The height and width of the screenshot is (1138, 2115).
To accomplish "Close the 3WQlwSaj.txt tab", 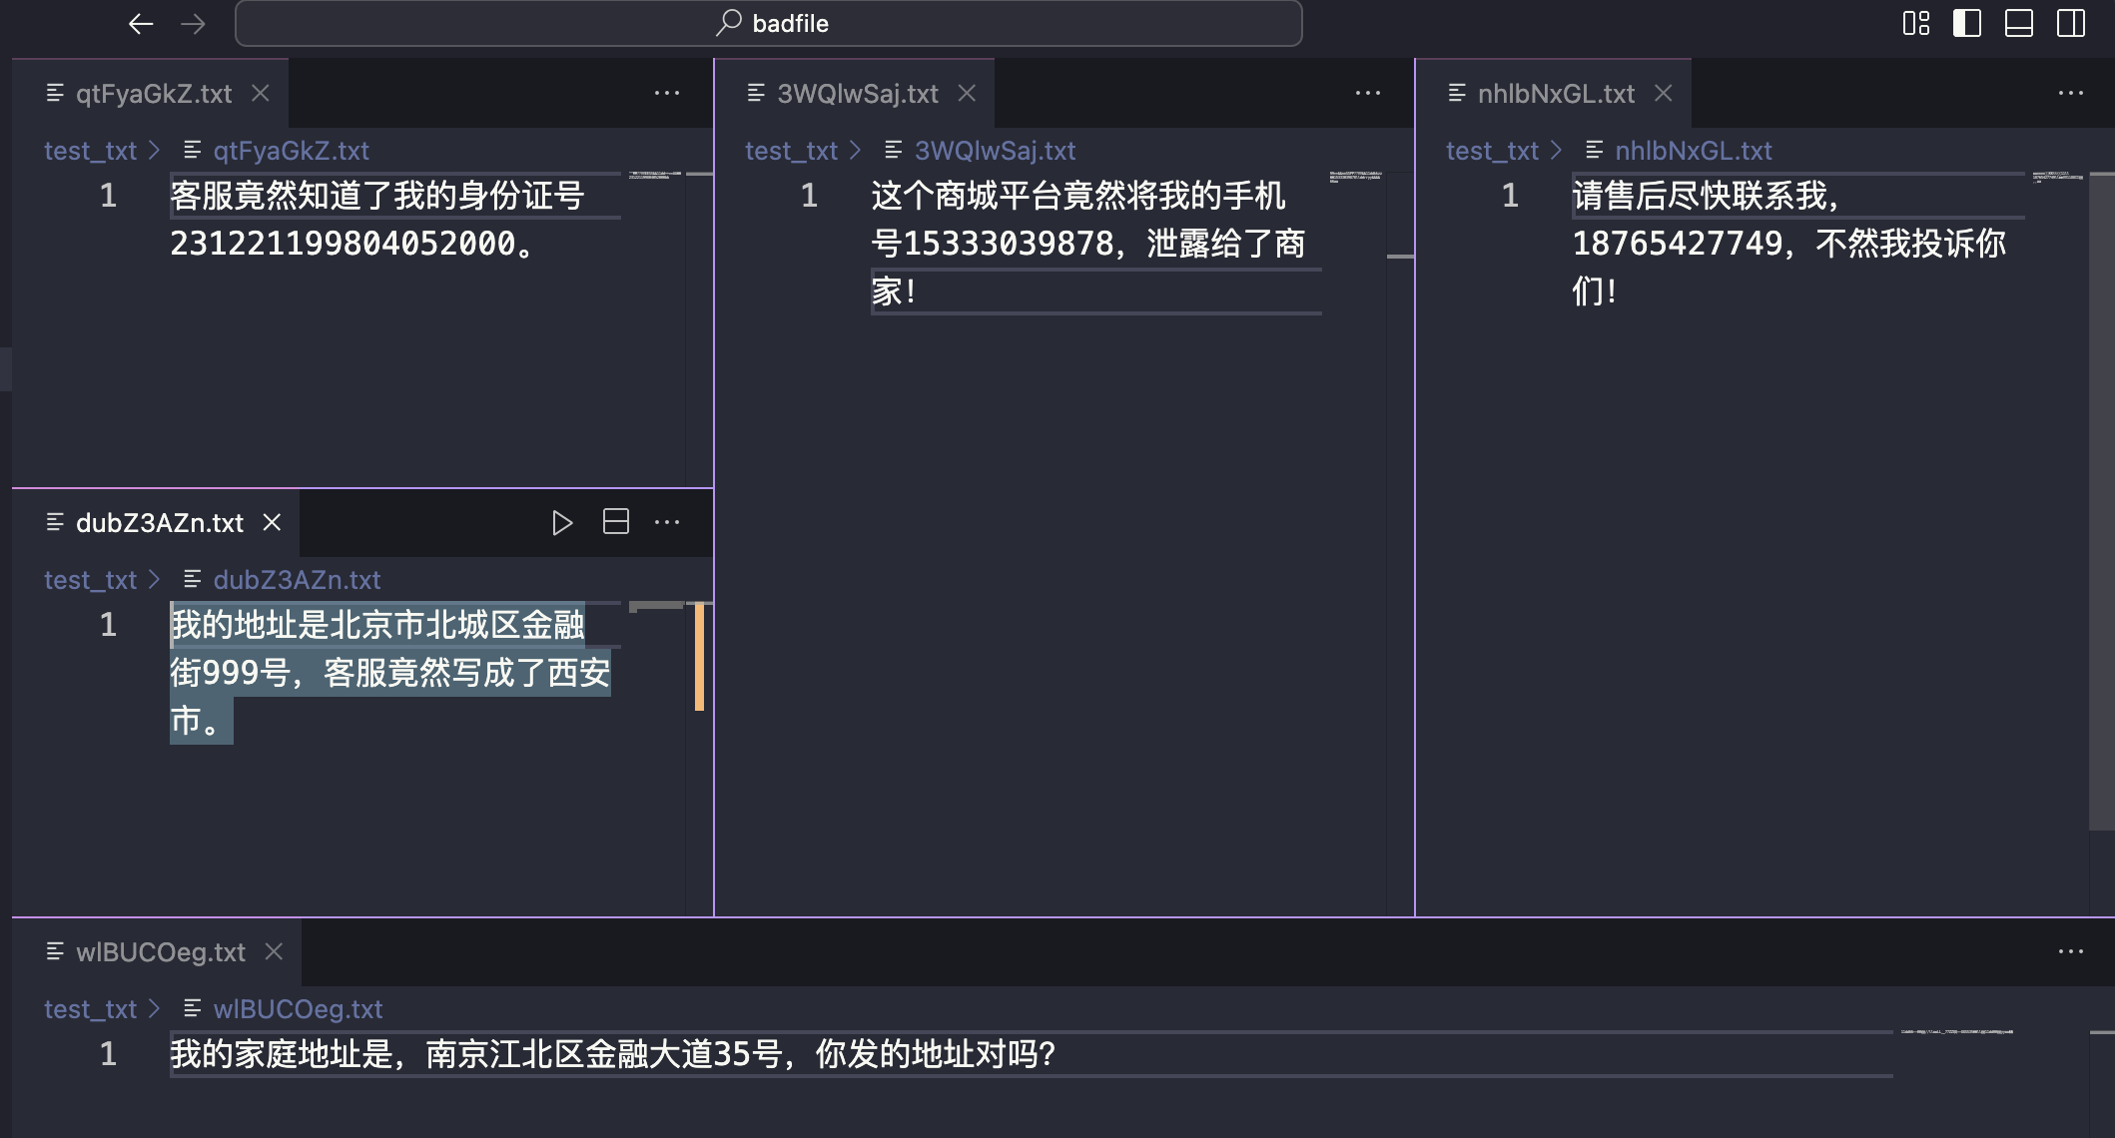I will [967, 93].
